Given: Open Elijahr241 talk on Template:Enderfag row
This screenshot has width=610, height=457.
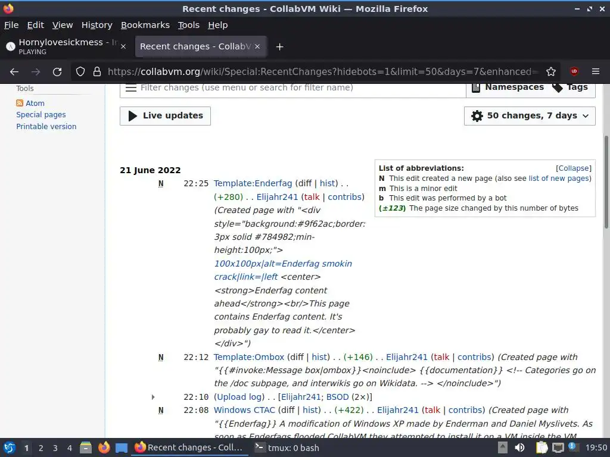Looking at the screenshot, I should pos(312,197).
